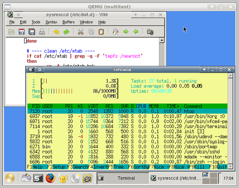Click the Print icon in VIM toolbar

pos(42,32)
